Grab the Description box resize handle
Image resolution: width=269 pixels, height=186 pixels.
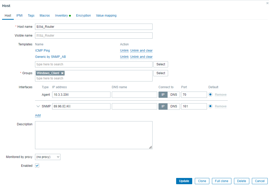click(150, 147)
